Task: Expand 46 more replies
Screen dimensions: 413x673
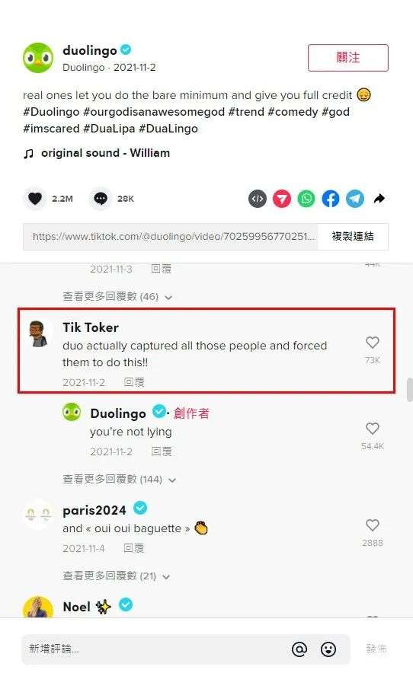Action: tap(117, 297)
